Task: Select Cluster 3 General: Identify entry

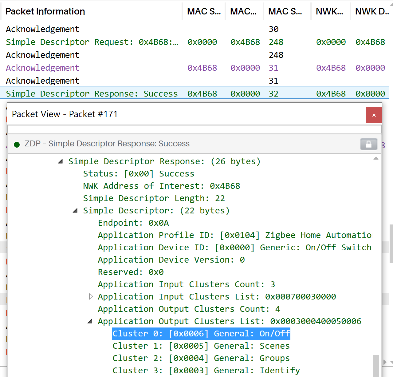Action: click(x=206, y=371)
